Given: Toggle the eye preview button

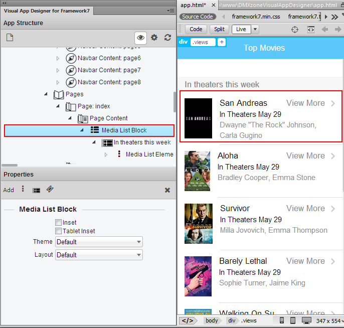Looking at the screenshot, I should [x=140, y=38].
